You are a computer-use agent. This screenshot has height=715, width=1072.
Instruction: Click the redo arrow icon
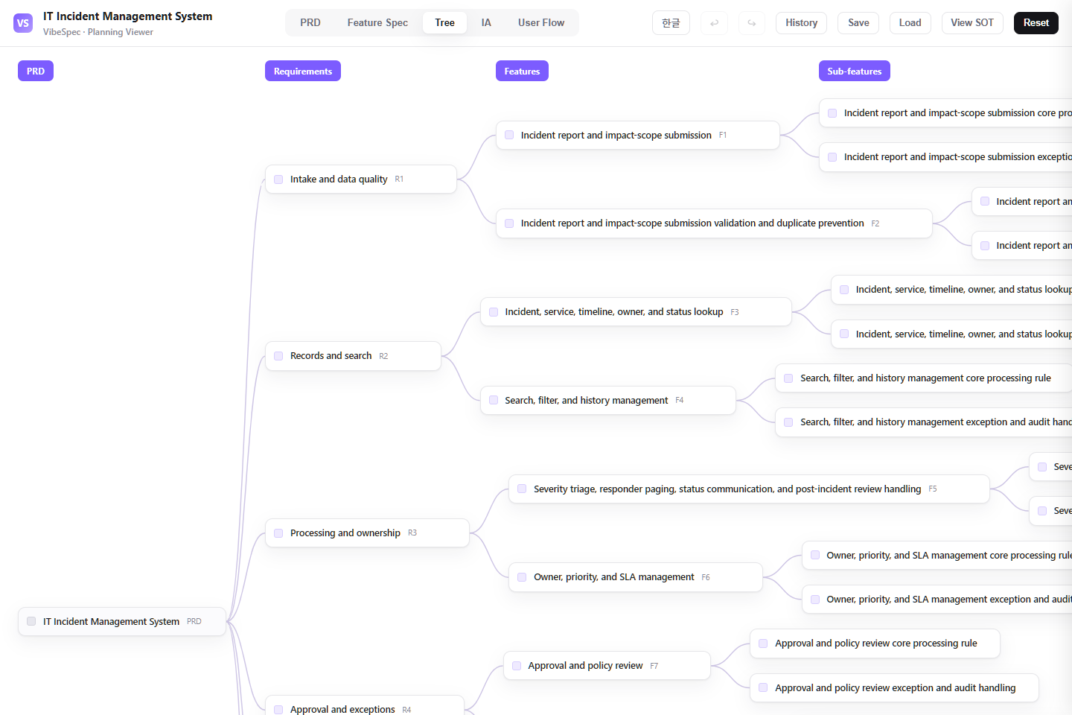click(x=752, y=23)
